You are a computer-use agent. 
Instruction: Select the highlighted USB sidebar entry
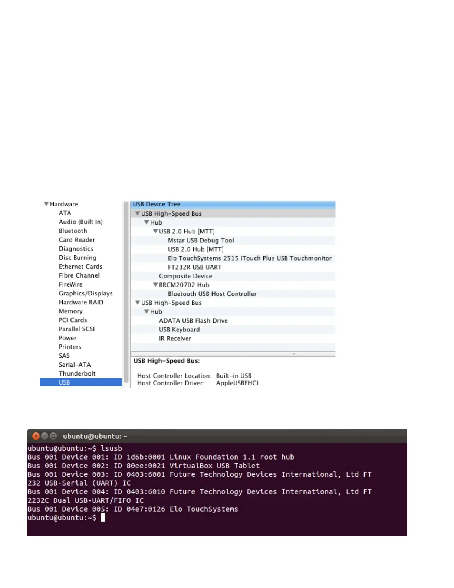(65, 382)
